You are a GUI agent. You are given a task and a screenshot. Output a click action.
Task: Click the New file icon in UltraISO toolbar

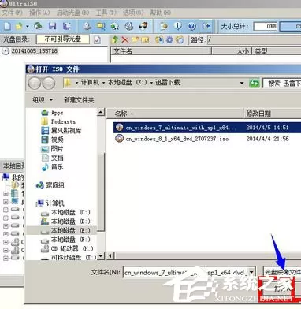[8, 26]
